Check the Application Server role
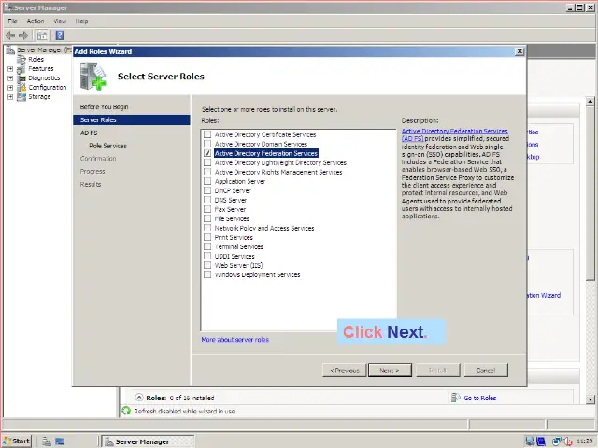 tap(207, 181)
